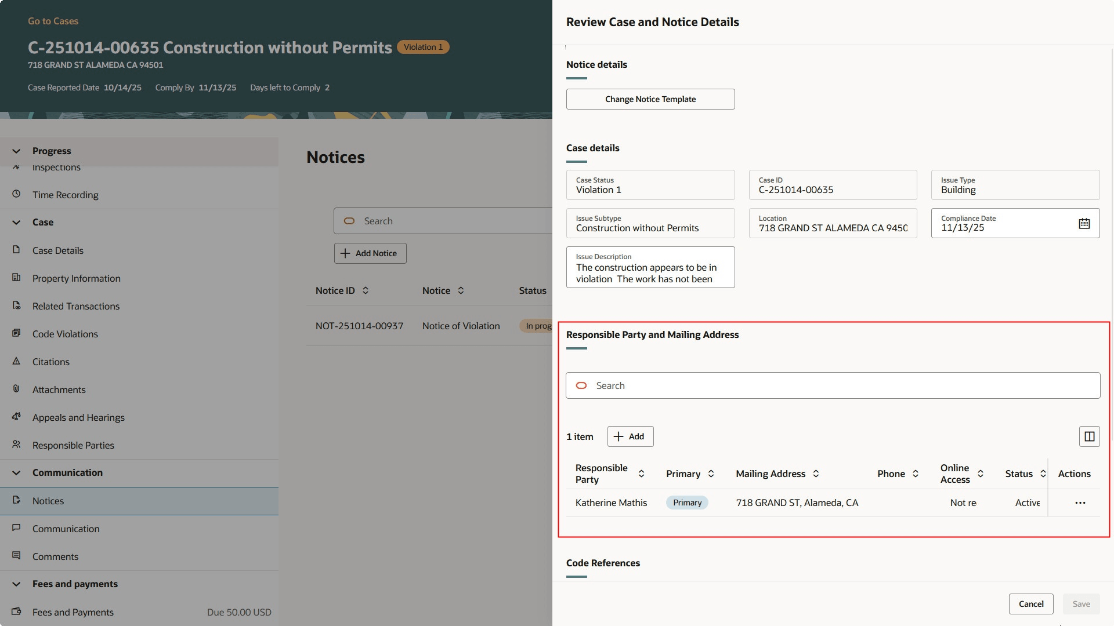Open Appeals and Hearings from sidebar
Screen dimensions: 1114x626
point(16,417)
